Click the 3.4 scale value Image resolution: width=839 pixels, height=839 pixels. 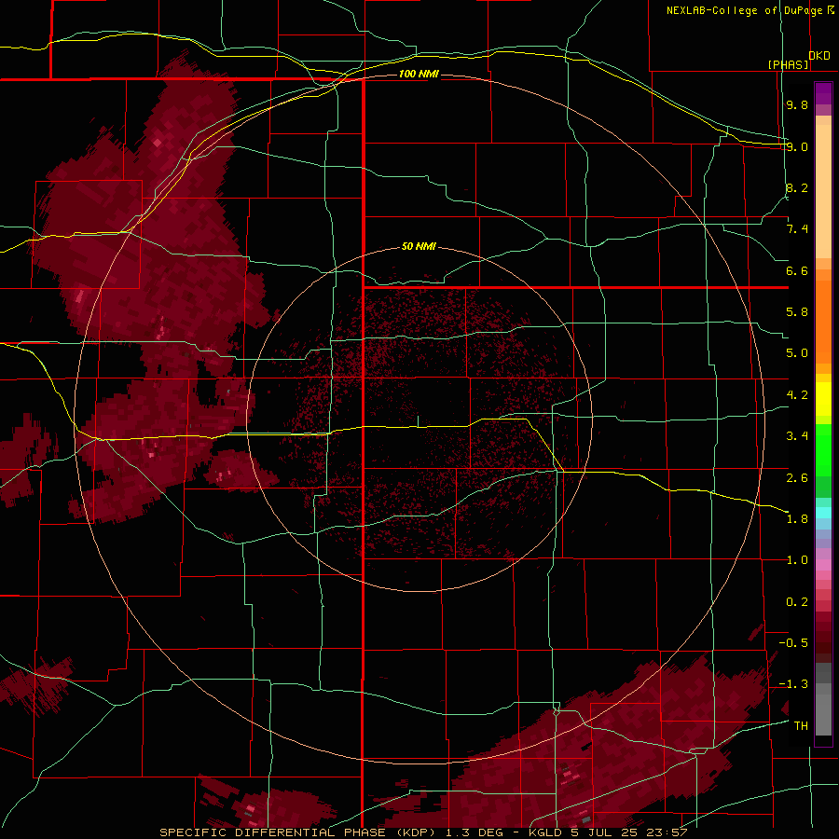point(797,436)
